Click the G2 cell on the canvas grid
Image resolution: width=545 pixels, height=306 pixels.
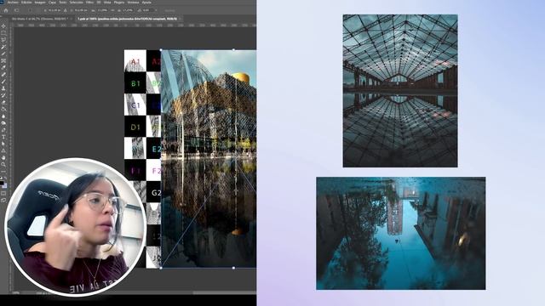point(153,192)
